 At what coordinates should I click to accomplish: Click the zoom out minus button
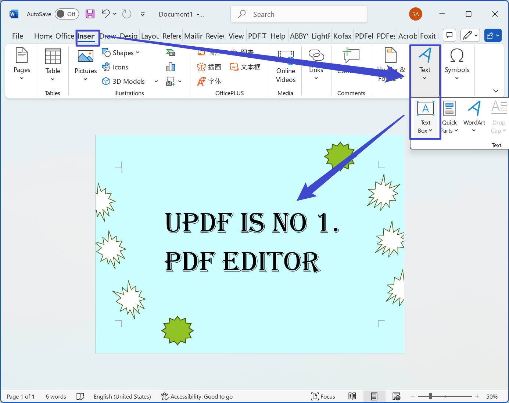click(412, 396)
